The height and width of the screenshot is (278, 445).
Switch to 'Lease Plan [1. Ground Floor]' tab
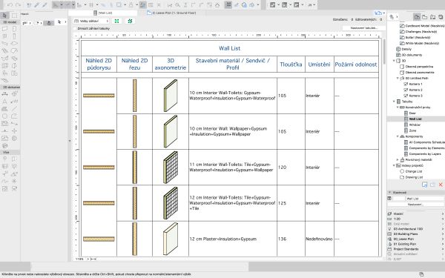171,13
